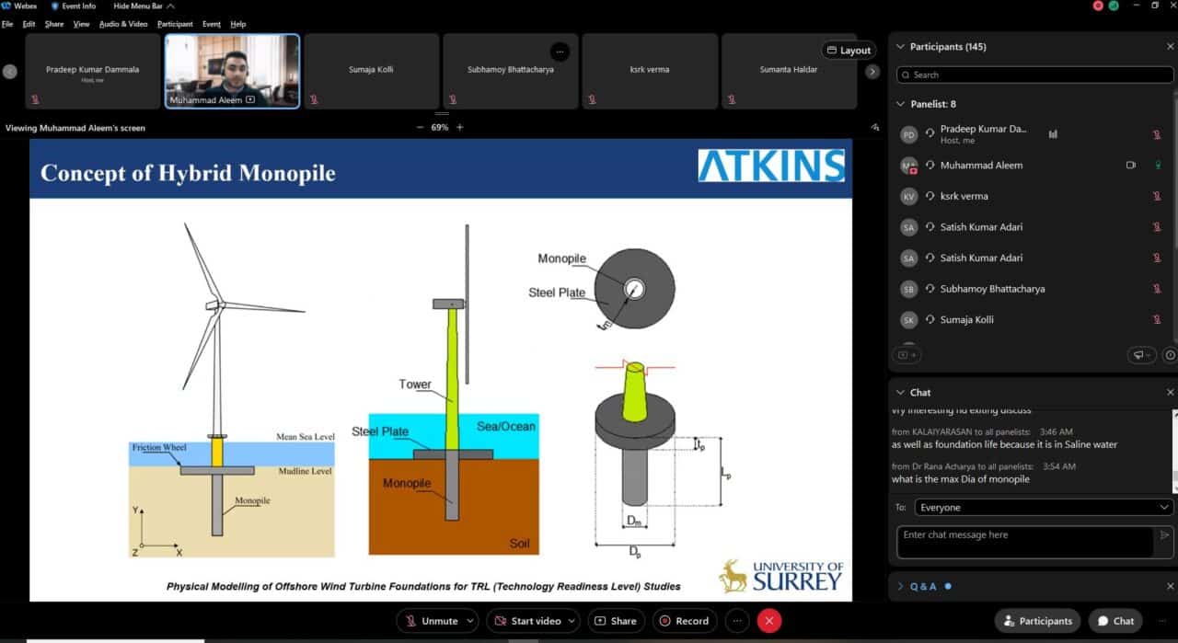The height and width of the screenshot is (643, 1178).
Task: Select ksrk verma video tile
Action: (x=650, y=72)
